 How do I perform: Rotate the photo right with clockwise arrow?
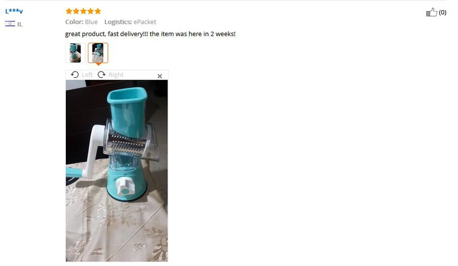102,75
